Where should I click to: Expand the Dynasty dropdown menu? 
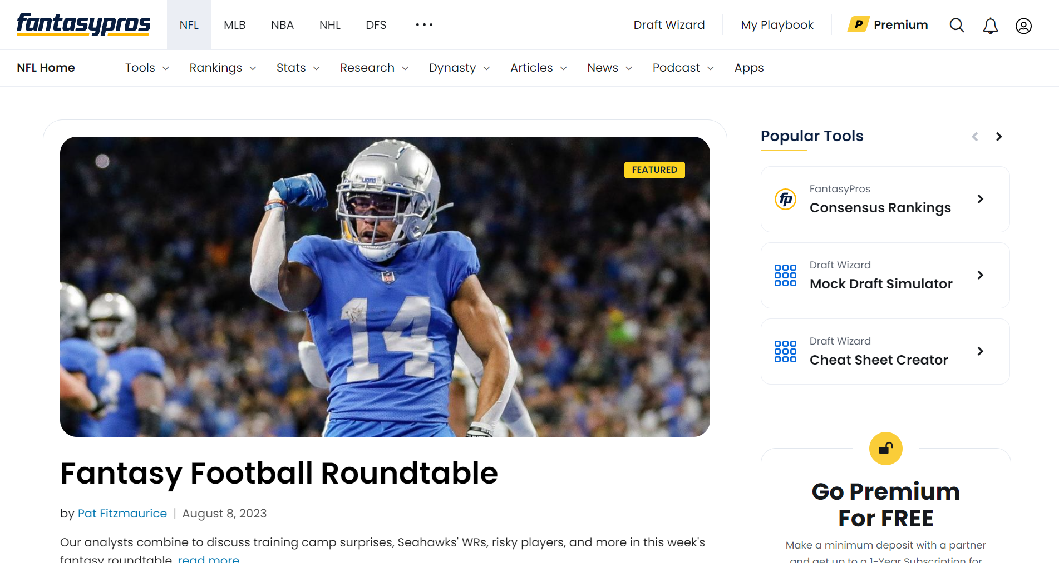pos(460,68)
